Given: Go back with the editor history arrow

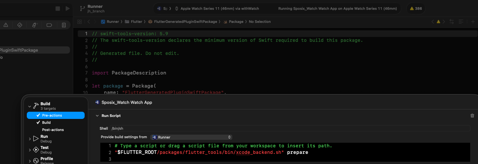Looking at the screenshot, I should point(89,22).
